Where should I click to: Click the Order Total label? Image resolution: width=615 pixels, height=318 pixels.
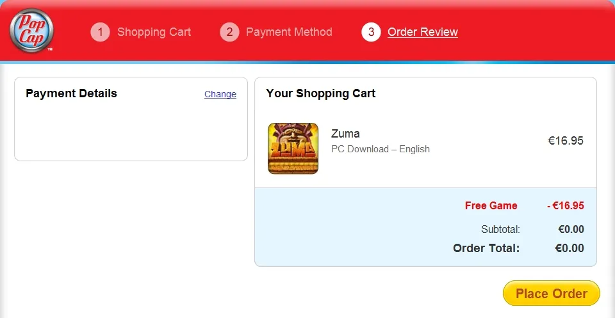(x=486, y=248)
